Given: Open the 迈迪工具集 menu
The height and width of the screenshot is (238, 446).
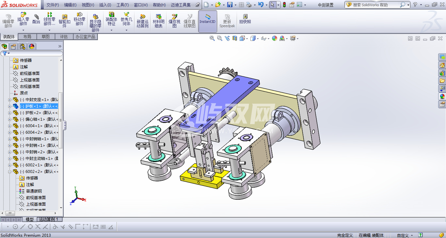Looking at the screenshot, I should [181, 5].
